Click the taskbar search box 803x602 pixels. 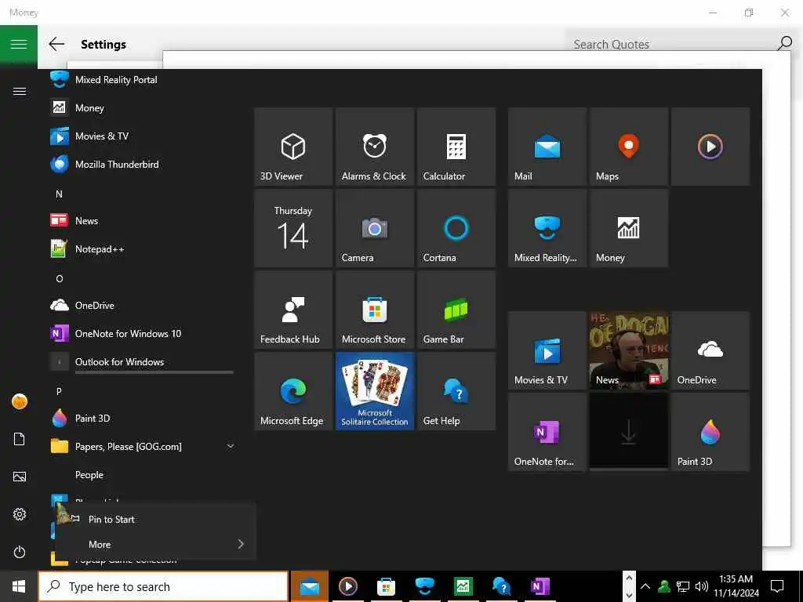click(x=163, y=586)
